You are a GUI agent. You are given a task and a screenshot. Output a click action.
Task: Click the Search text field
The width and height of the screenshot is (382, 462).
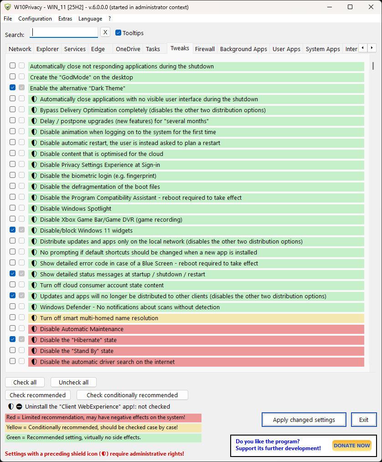coord(64,32)
